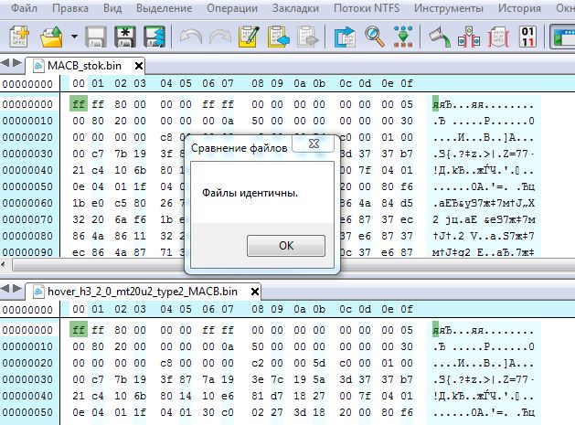Click the New file icon
Image resolution: width=575 pixels, height=425 pixels.
pyautogui.click(x=19, y=37)
